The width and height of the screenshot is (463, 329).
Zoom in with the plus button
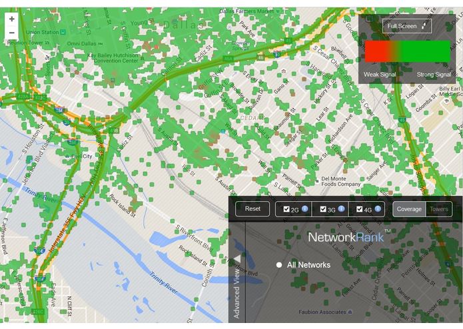pyautogui.click(x=11, y=19)
